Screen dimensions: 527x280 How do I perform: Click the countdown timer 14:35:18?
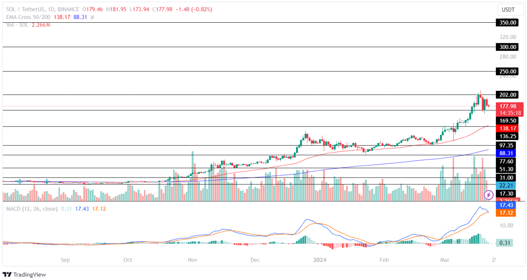pos(509,113)
